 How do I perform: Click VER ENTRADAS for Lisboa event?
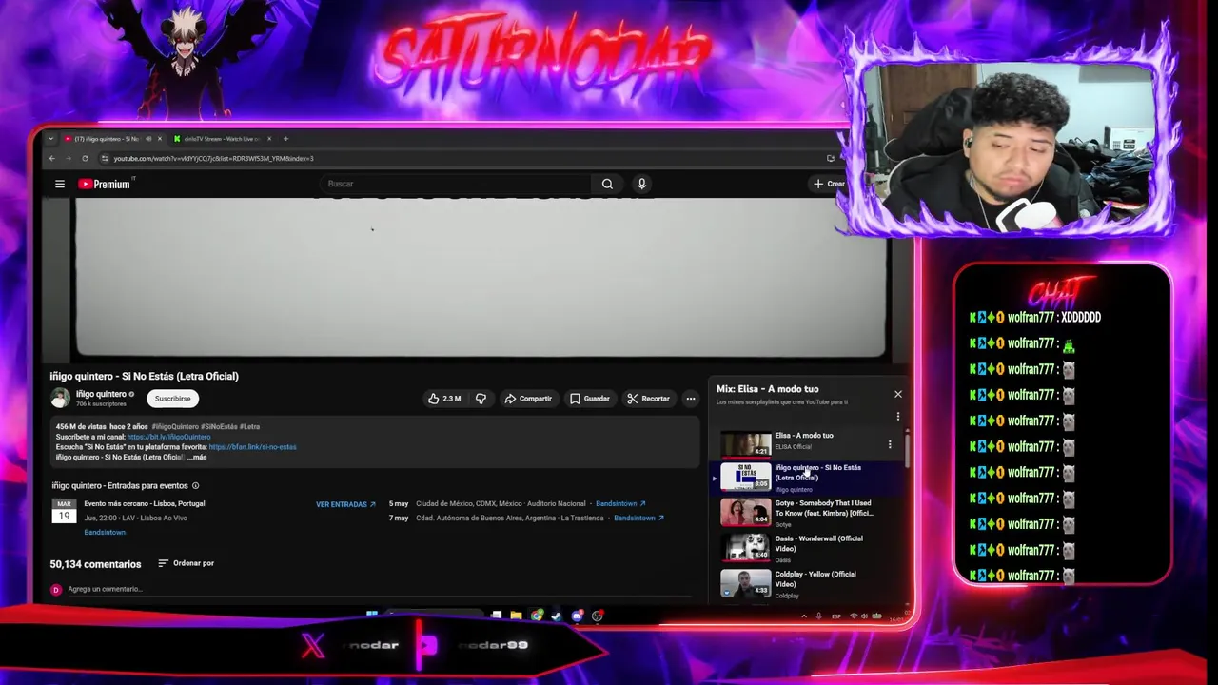345,504
